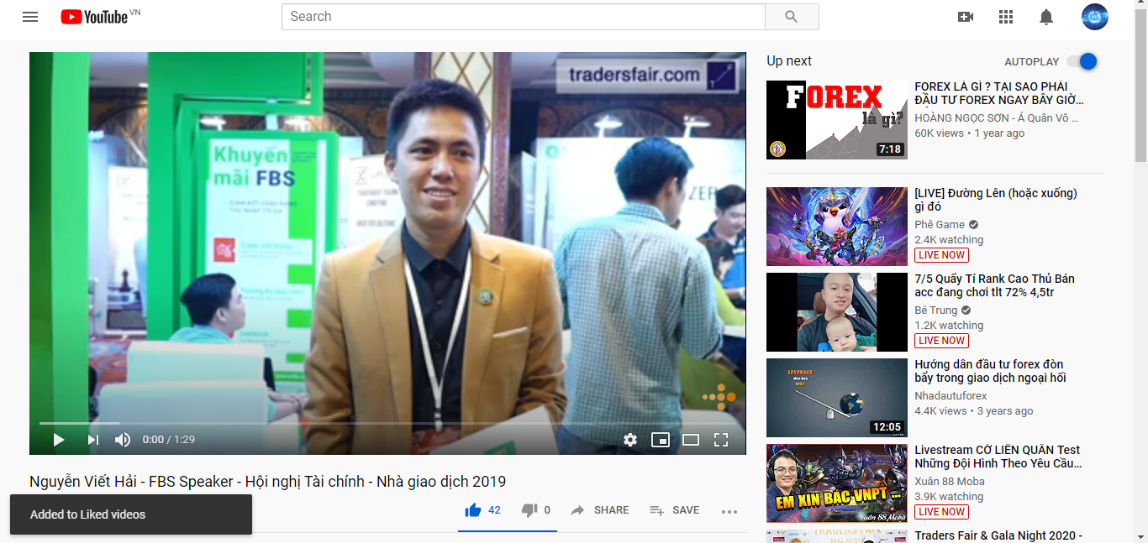Enter full screen mode
Image resolution: width=1148 pixels, height=543 pixels.
point(721,439)
